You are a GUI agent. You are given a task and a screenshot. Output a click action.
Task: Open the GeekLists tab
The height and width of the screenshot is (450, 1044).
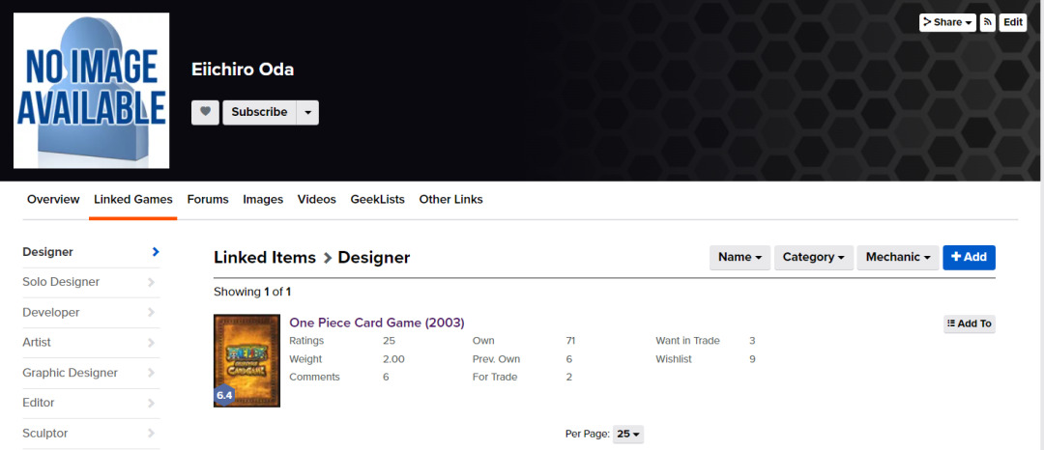pos(378,199)
